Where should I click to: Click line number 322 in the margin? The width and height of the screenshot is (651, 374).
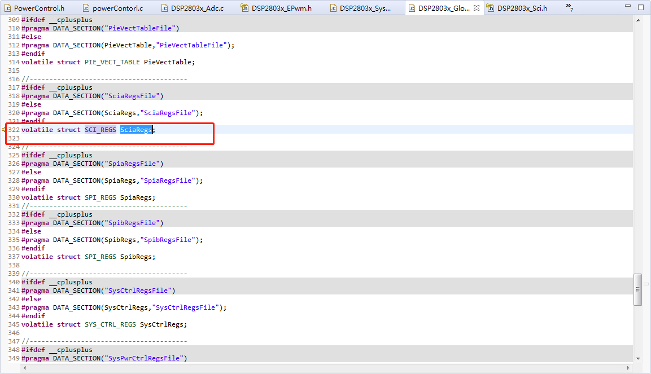pos(14,129)
